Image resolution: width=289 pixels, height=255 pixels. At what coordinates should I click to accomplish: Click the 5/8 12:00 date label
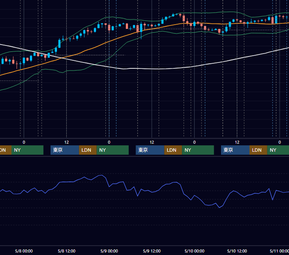tap(67, 251)
